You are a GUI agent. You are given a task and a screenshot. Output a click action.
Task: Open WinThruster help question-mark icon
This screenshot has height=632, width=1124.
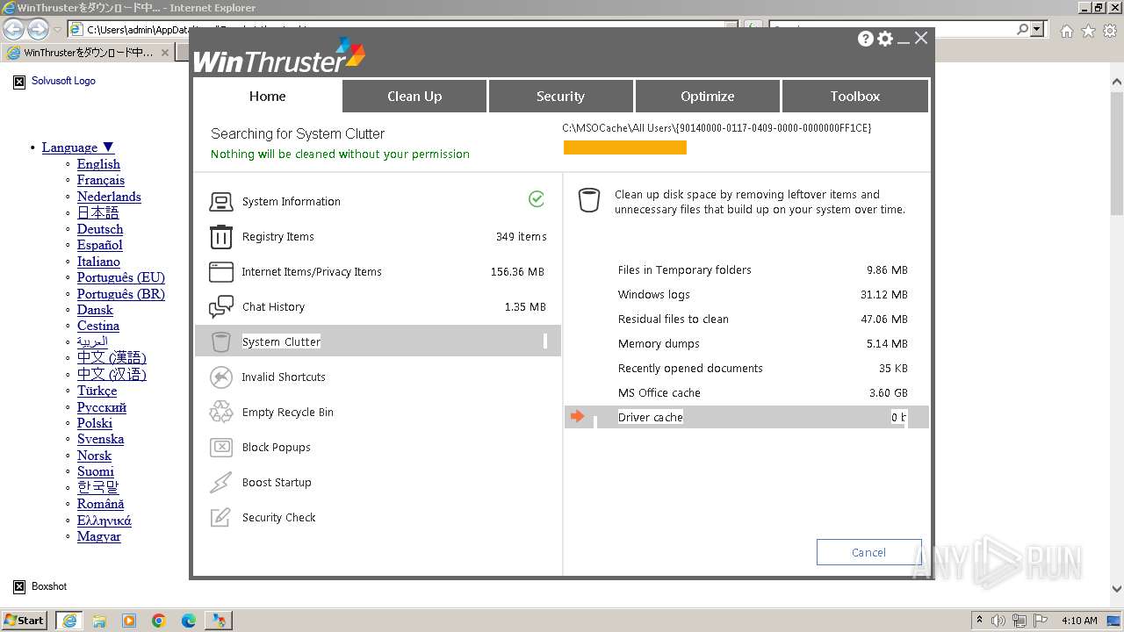coord(866,39)
